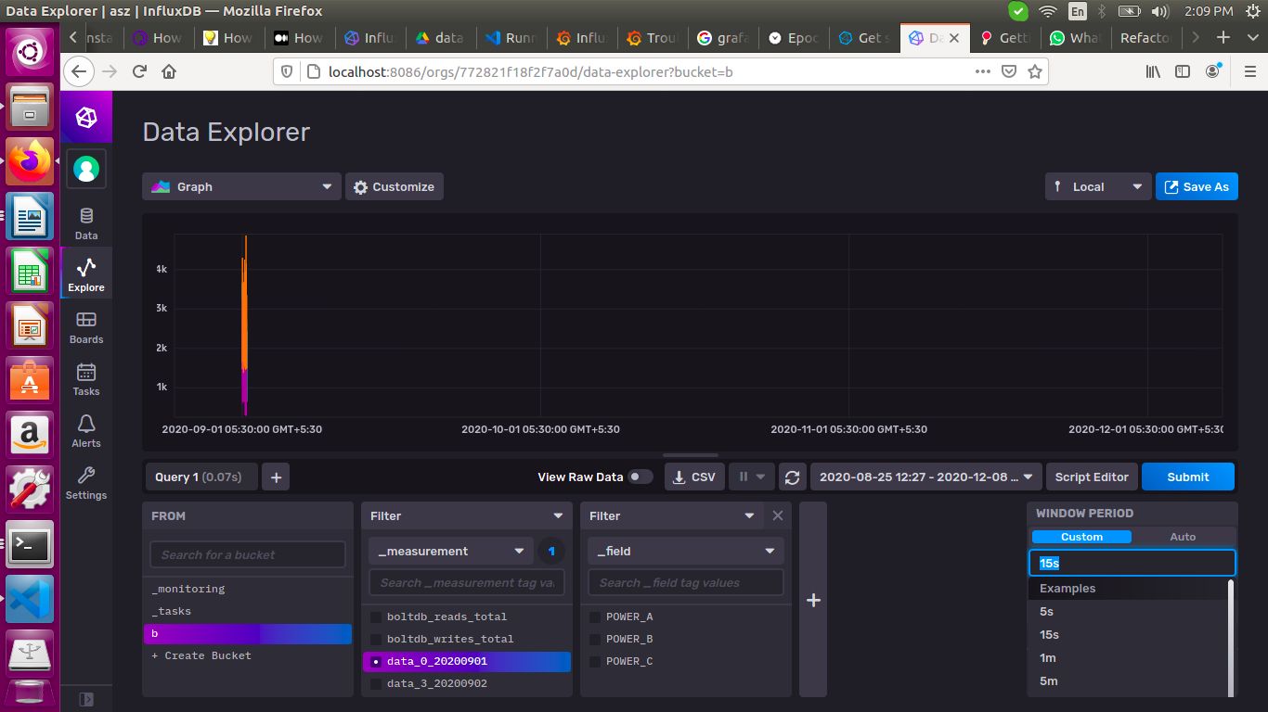Click the refresh query icon button
1268x712 pixels.
(792, 477)
